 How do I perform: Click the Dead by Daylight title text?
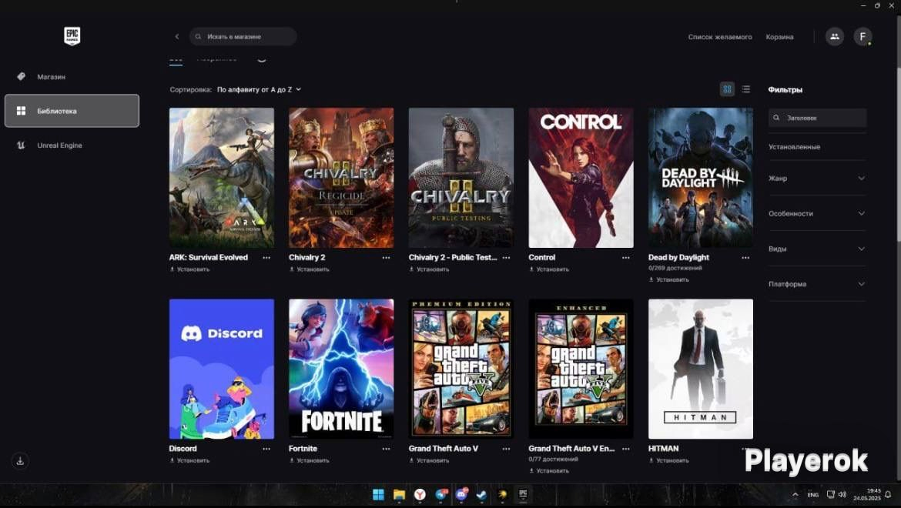(678, 257)
